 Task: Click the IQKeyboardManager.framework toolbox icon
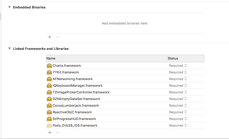coord(49,86)
